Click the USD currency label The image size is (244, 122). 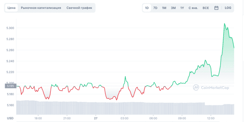10,118
